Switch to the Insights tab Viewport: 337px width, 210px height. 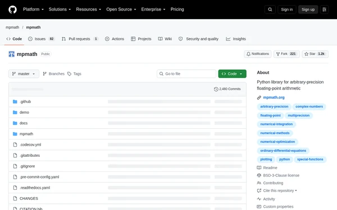[x=236, y=39]
